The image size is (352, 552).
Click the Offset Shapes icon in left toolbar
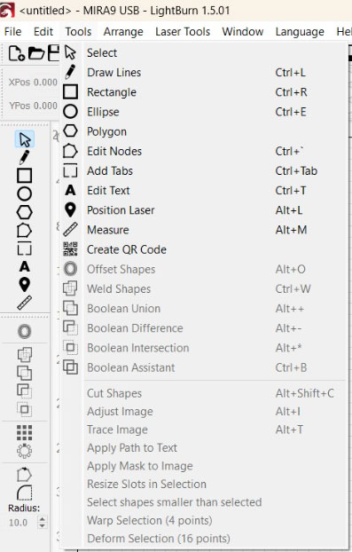click(x=25, y=331)
